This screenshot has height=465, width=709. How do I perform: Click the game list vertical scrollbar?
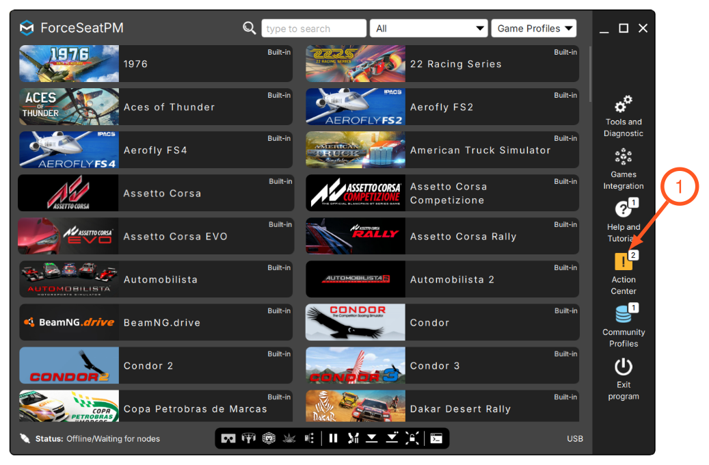pos(589,75)
